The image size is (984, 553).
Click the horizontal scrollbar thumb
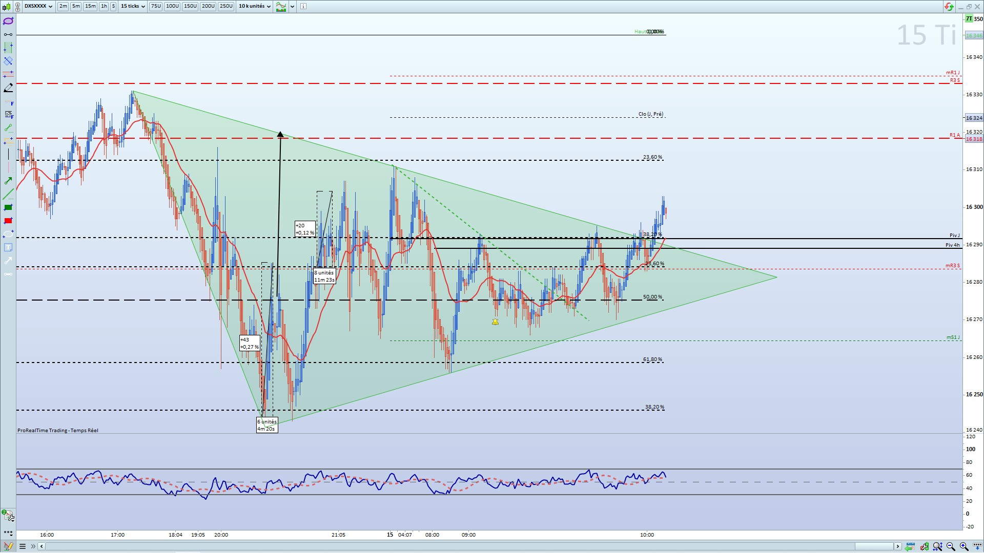(873, 546)
